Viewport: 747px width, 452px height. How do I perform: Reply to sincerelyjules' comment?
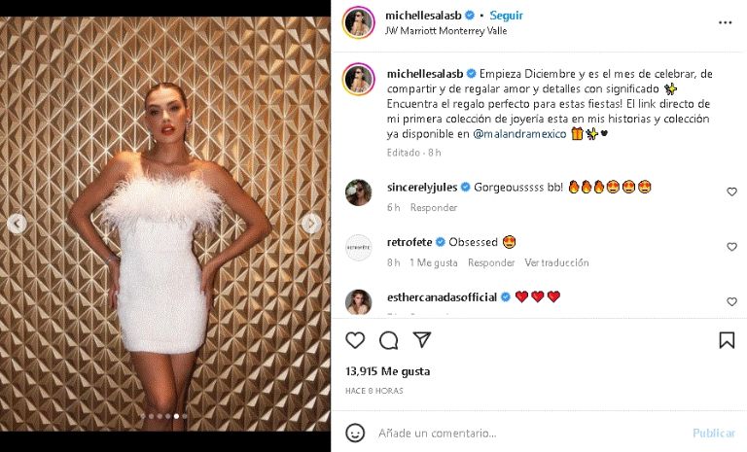(x=433, y=207)
